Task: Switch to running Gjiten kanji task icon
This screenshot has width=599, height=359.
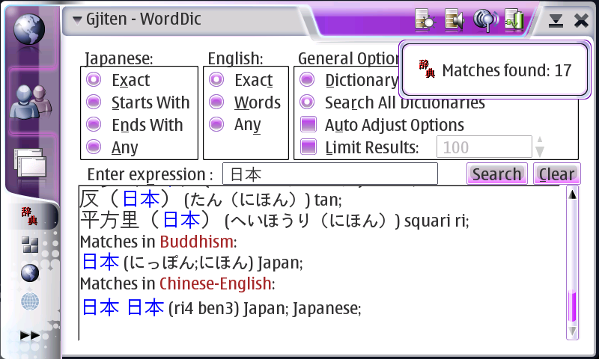Action: click(29, 216)
